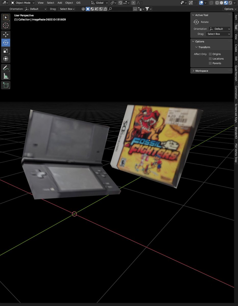The width and height of the screenshot is (238, 306).
Task: Open the funnel filter dropdown
Action: point(149,9)
